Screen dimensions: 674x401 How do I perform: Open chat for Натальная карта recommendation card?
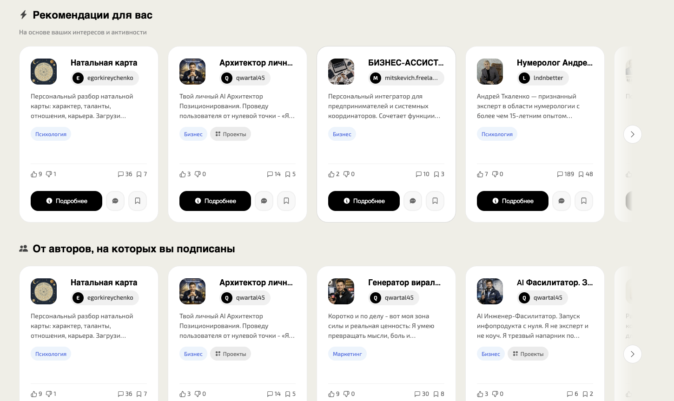(115, 201)
